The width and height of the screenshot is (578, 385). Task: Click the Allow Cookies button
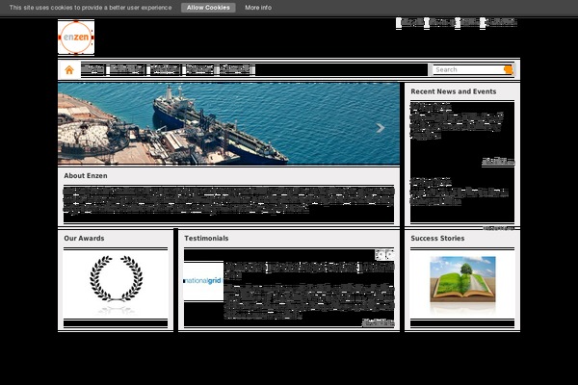pyautogui.click(x=207, y=7)
